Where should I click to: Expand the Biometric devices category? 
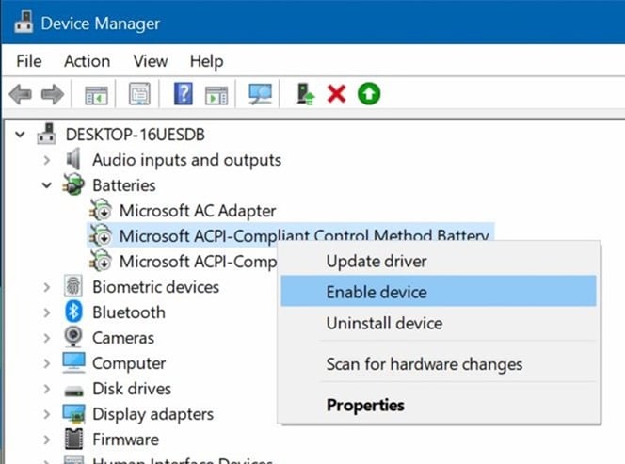point(47,287)
